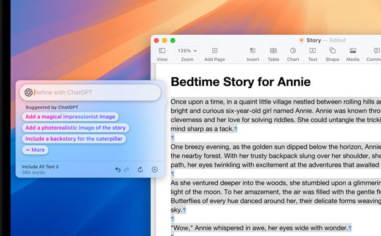This screenshot has height=236, width=381.
Task: Click the yellow minimize window button
Action: coord(165,41)
